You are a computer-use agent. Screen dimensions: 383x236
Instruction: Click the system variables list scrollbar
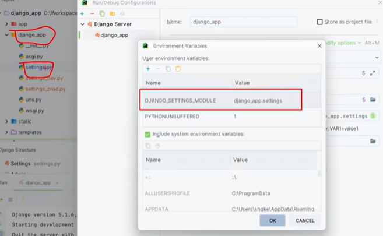(x=319, y=174)
